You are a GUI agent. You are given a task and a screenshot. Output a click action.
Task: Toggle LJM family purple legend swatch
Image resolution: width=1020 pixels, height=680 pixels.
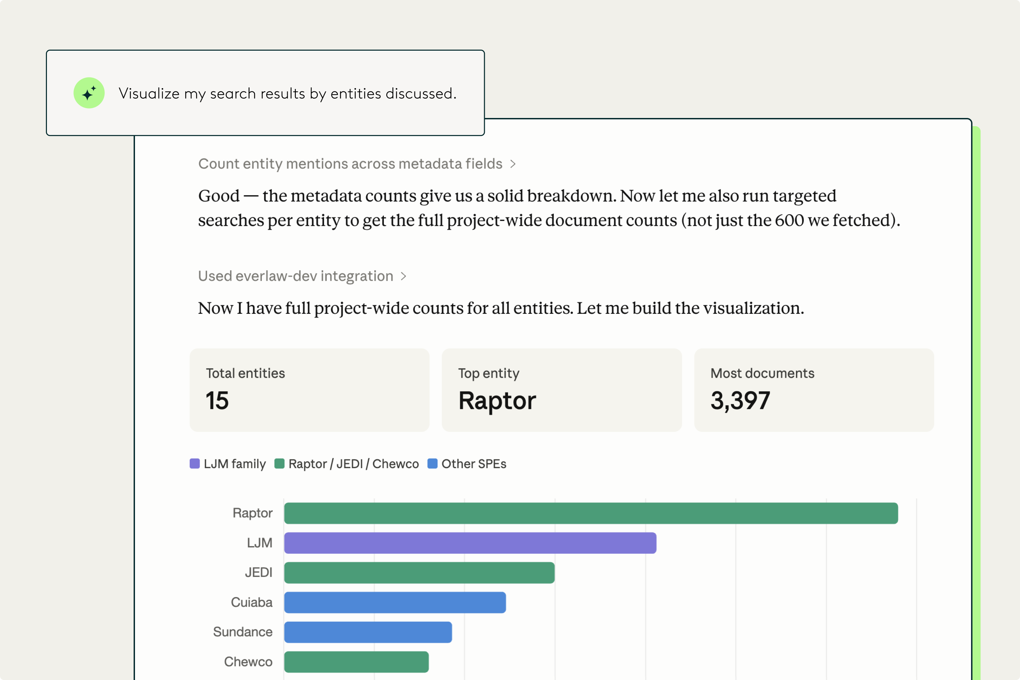(x=195, y=464)
